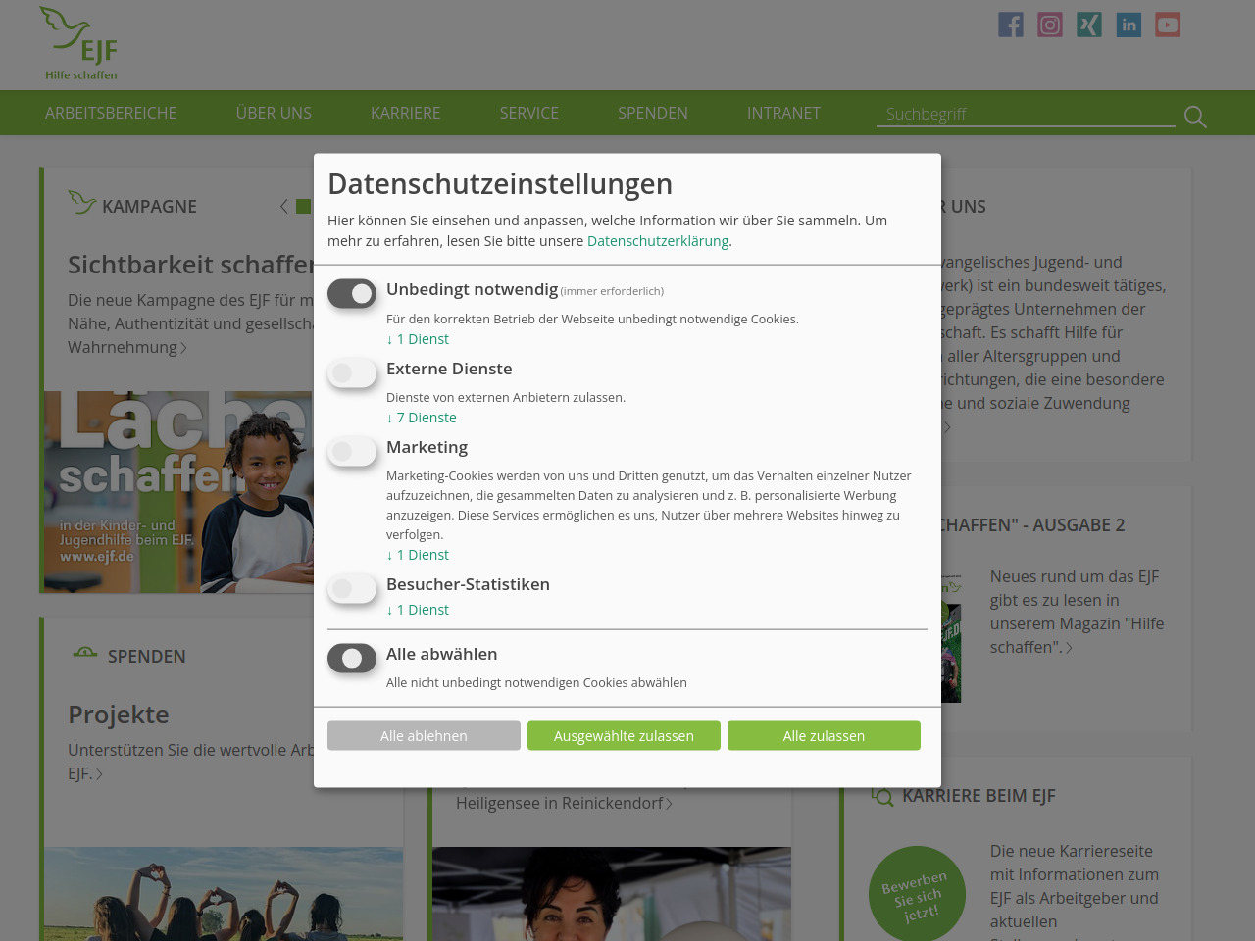Turn on the Marketing cookies switch
The height and width of the screenshot is (941, 1255).
(x=352, y=451)
